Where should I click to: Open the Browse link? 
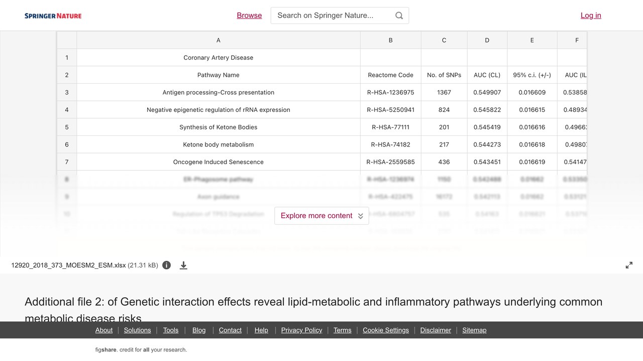[249, 16]
